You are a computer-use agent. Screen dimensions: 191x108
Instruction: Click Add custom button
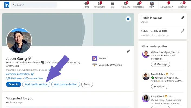[x=66, y=84]
